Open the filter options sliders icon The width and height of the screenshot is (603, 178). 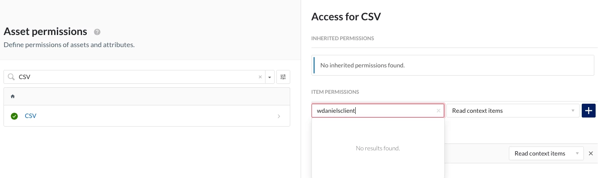click(283, 77)
